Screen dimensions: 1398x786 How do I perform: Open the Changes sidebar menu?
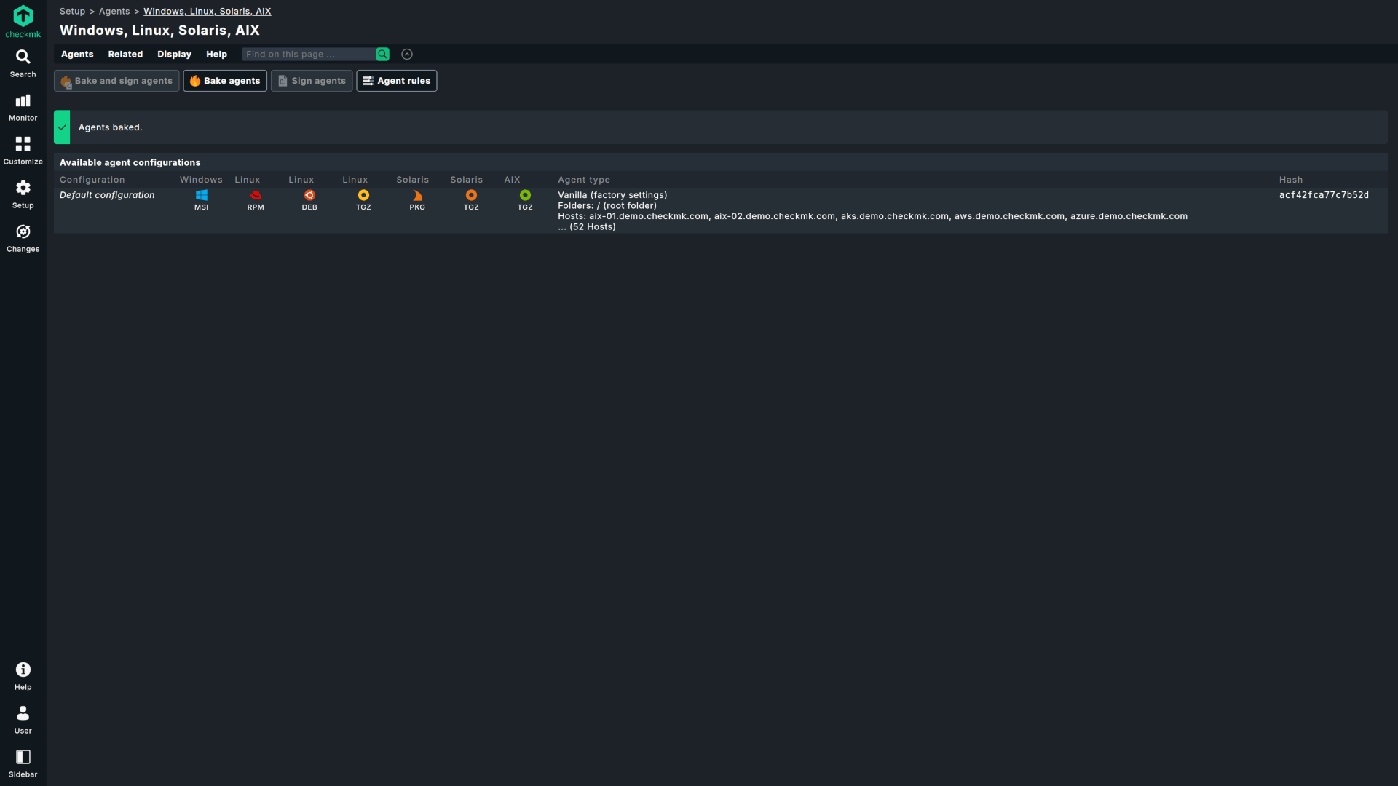pyautogui.click(x=23, y=238)
